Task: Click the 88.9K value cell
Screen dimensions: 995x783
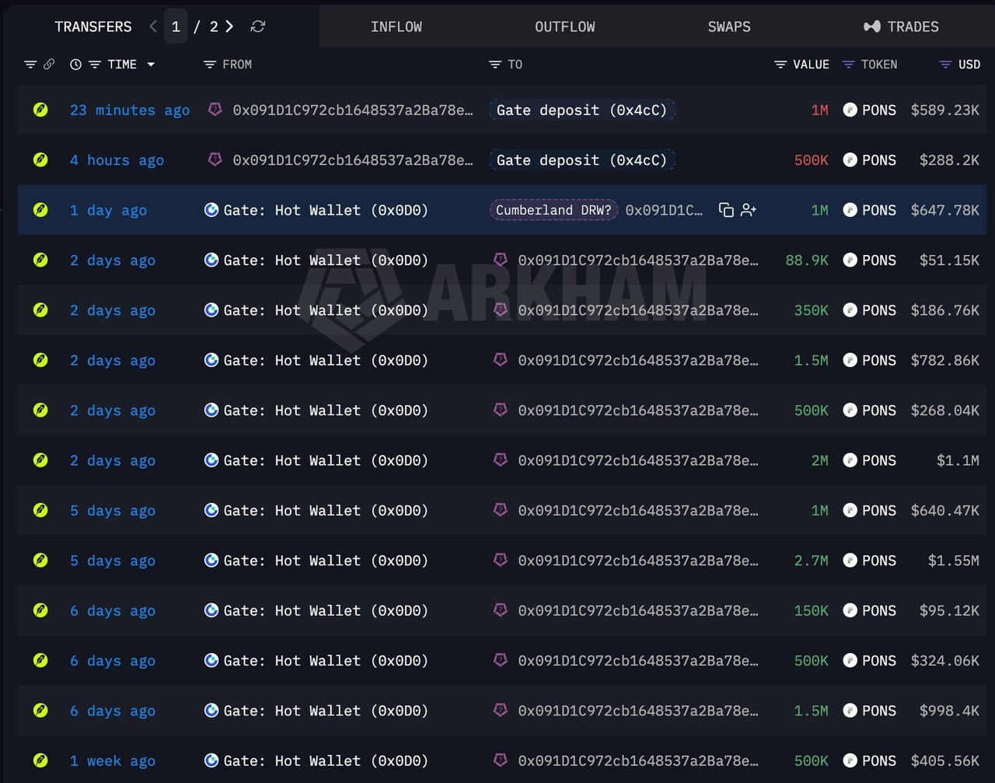Action: 807,260
